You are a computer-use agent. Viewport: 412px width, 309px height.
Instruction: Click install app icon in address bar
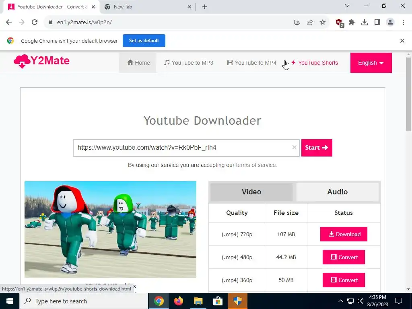coord(297,23)
